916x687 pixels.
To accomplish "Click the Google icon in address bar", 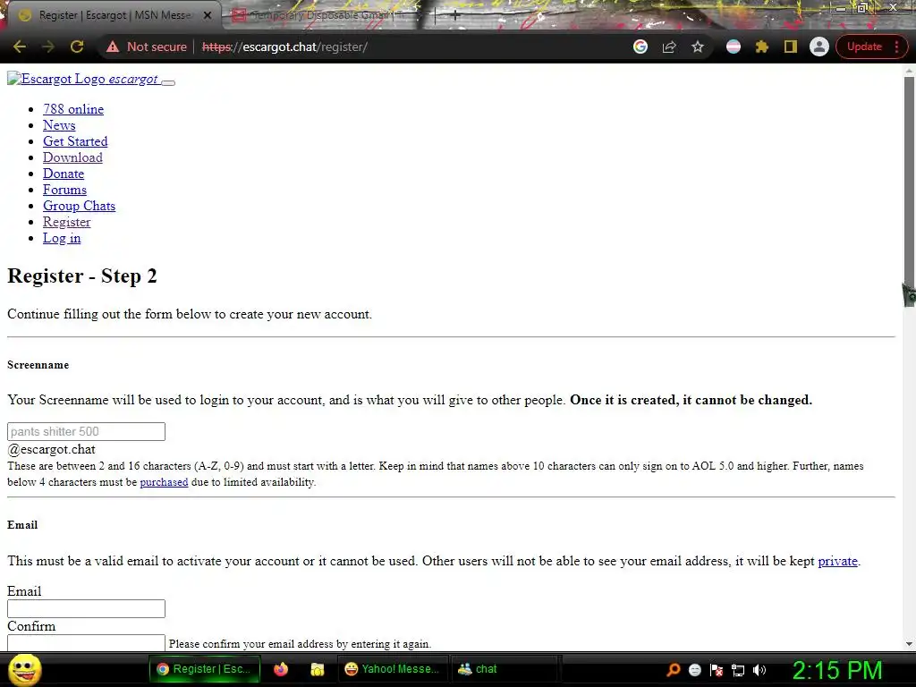I will pyautogui.click(x=640, y=47).
